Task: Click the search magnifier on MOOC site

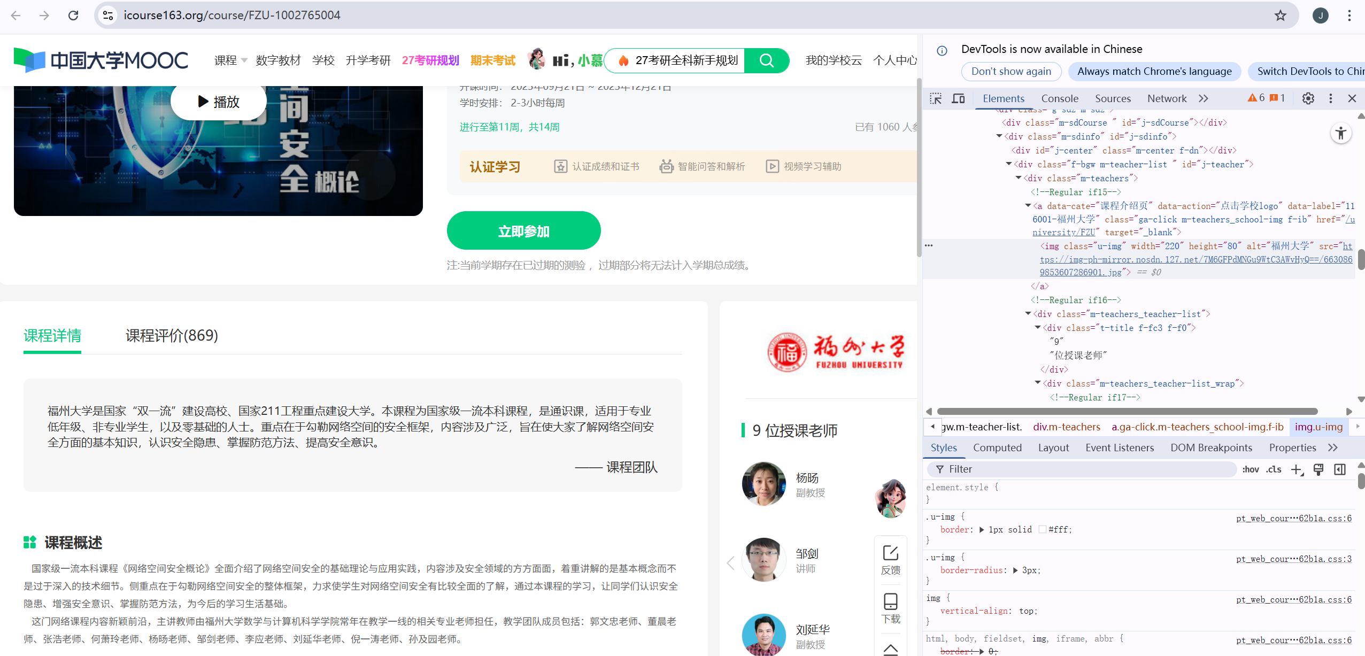Action: [x=767, y=60]
